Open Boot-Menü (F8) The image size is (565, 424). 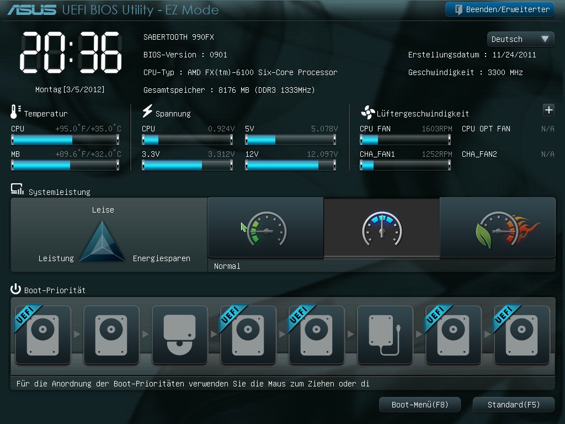point(420,405)
